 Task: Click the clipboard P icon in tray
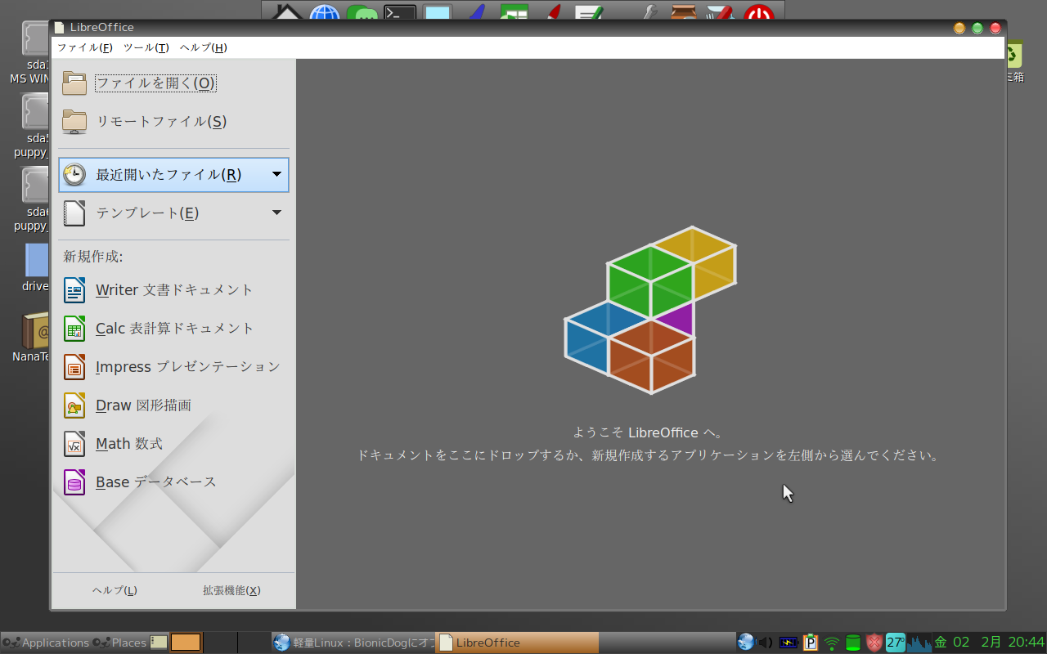[x=811, y=643]
